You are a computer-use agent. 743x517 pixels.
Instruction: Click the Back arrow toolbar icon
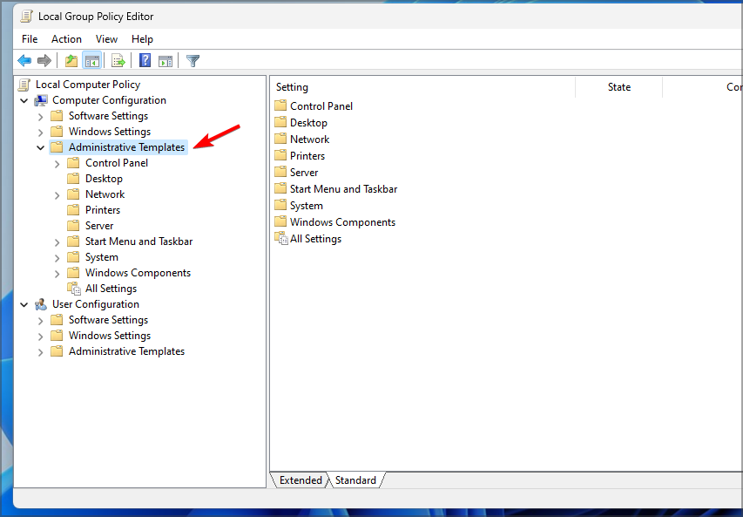24,61
